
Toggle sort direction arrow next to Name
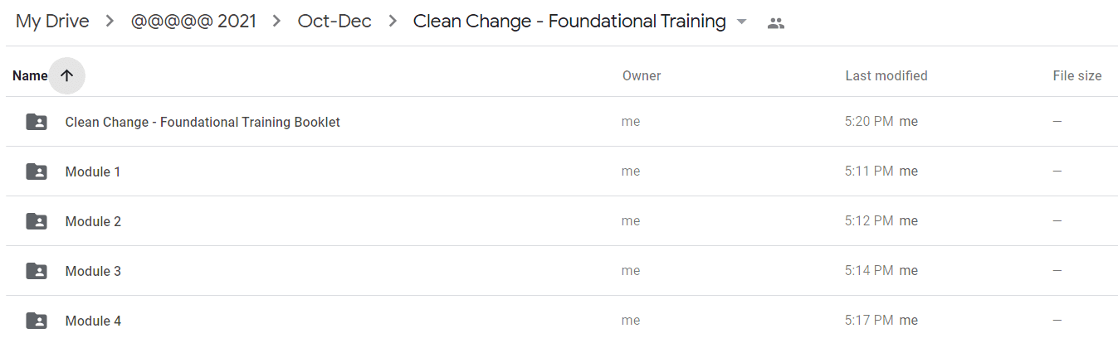[x=67, y=75]
